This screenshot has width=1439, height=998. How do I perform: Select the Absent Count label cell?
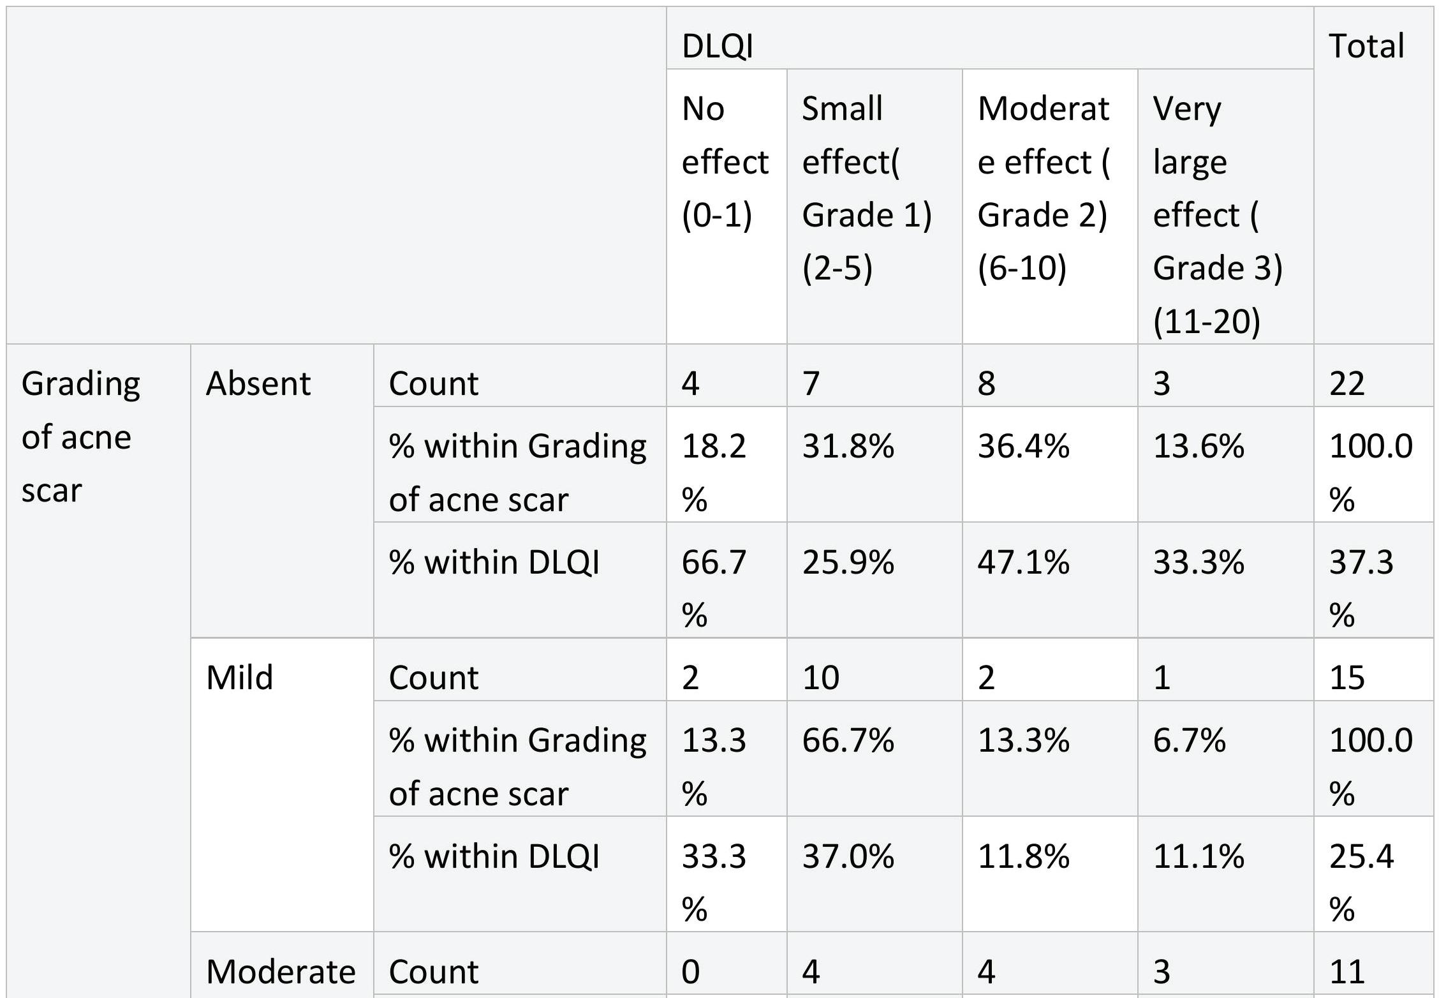click(x=520, y=376)
